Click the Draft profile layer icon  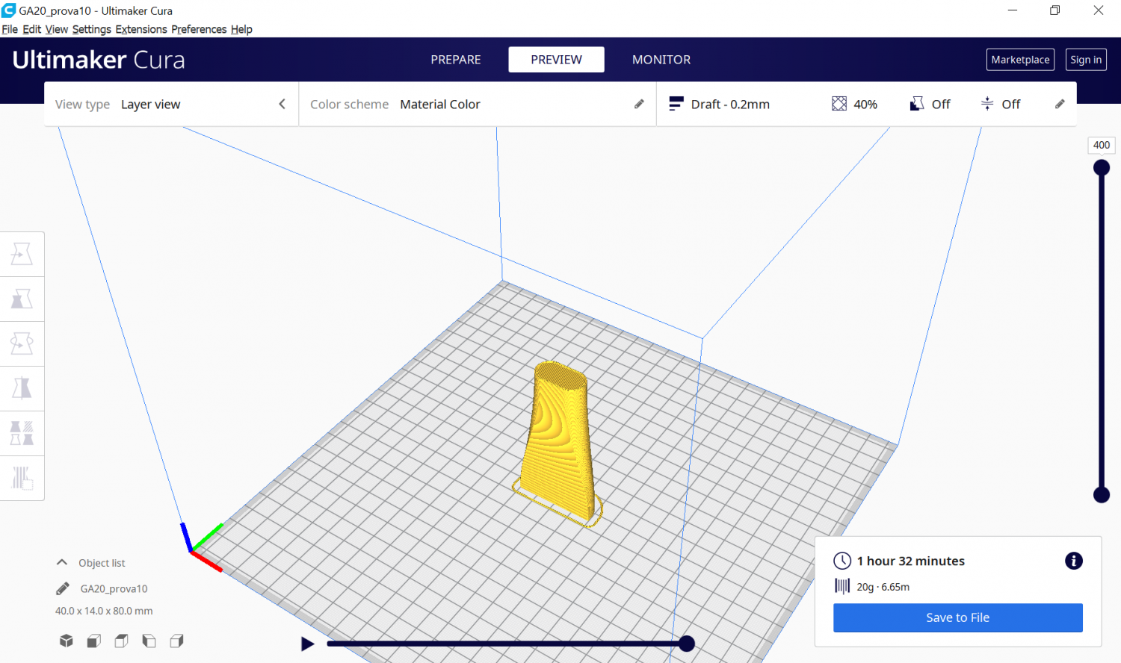click(x=676, y=104)
